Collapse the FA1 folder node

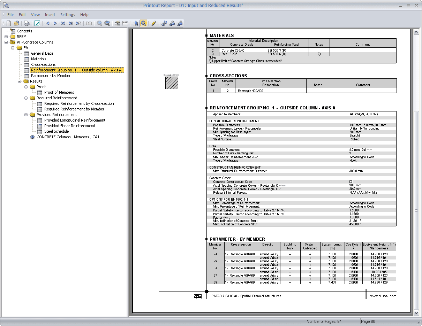pyautogui.click(x=13, y=48)
